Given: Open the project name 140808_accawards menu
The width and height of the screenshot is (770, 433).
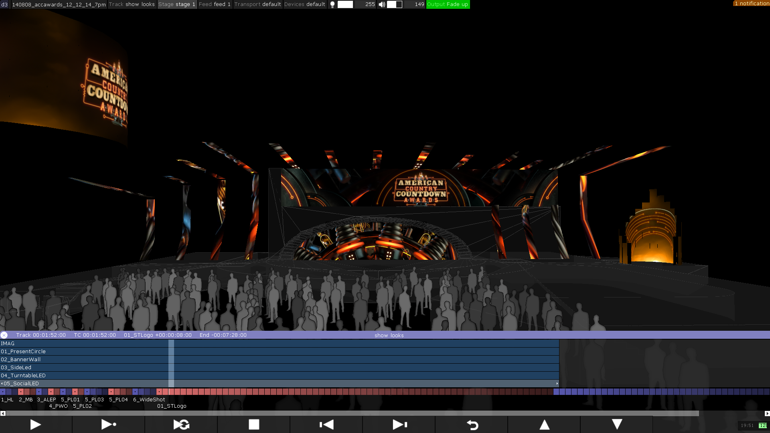Looking at the screenshot, I should pos(59,4).
